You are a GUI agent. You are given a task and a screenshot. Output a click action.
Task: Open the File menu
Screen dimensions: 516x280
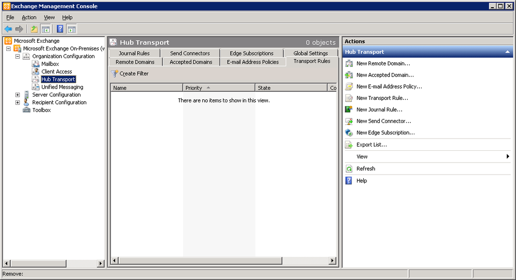click(x=10, y=17)
